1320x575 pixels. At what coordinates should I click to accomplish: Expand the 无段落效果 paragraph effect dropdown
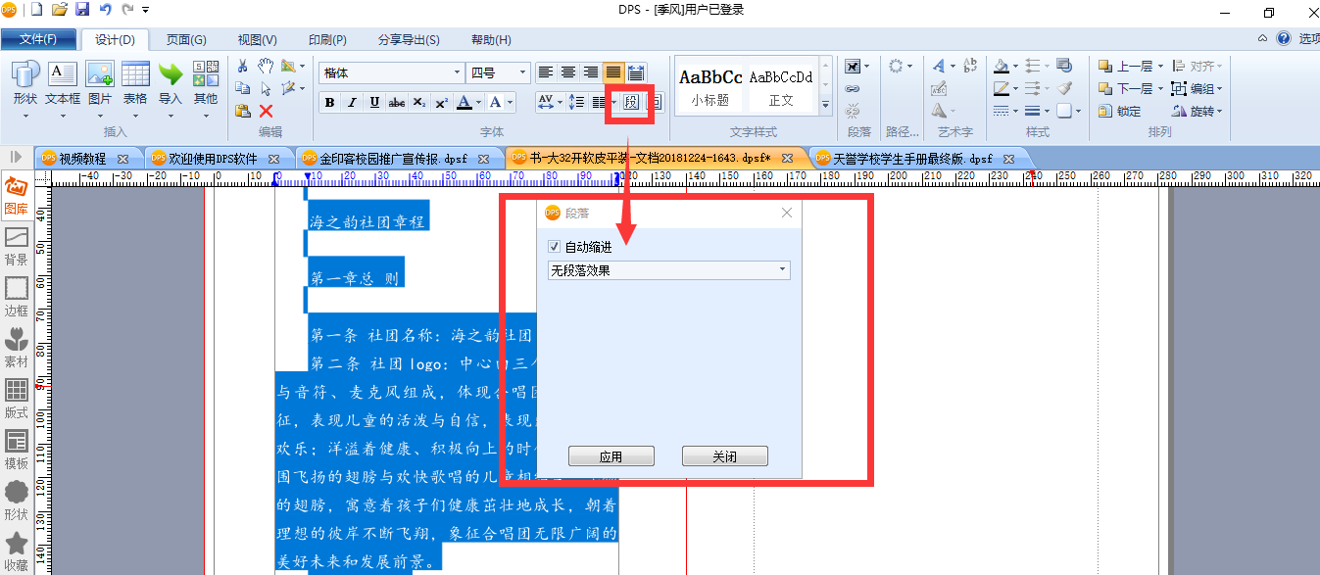point(669,270)
